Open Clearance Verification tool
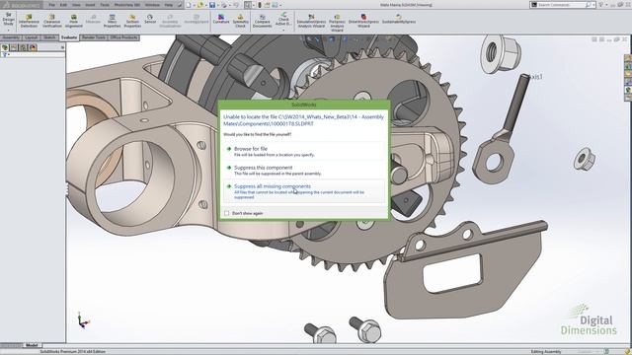Image resolution: width=632 pixels, height=355 pixels. click(52, 21)
